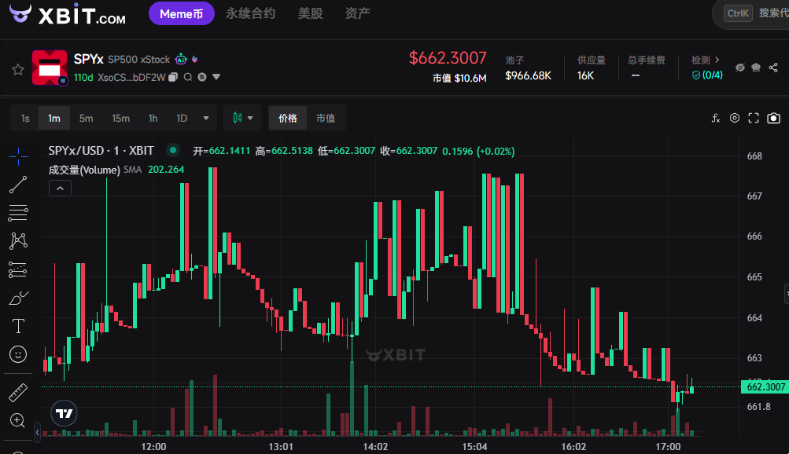Select the 1h interval
This screenshot has height=454, width=789.
point(153,118)
